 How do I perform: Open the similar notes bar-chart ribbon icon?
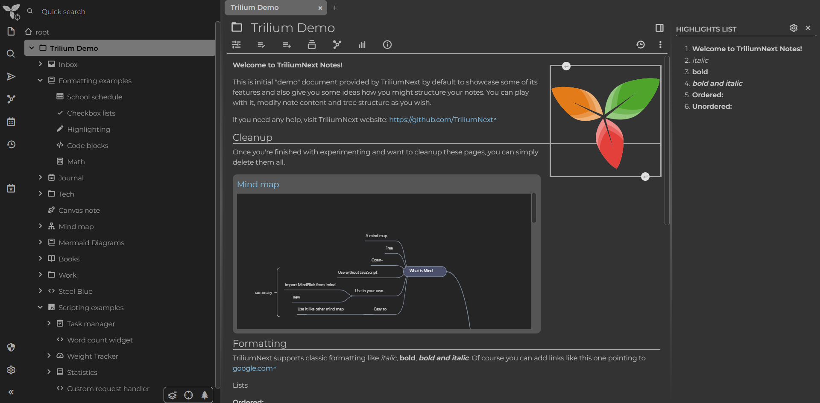[x=362, y=44]
